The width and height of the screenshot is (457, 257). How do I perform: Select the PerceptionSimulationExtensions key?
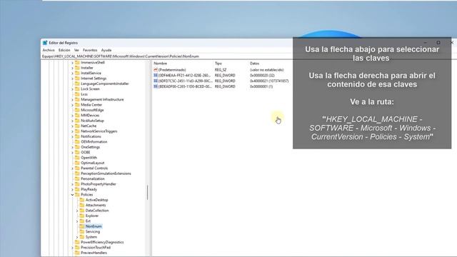coord(106,173)
